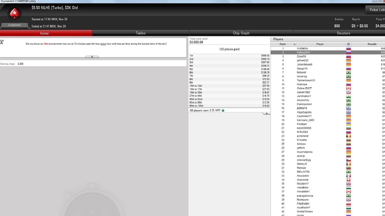Click the Starting chips 3,000 text
385x216 pixels.
coord(12,64)
